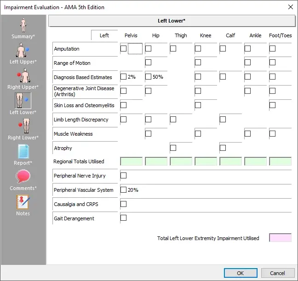Tick Degenerative Joint Disease Ankle checkbox

pos(247,91)
